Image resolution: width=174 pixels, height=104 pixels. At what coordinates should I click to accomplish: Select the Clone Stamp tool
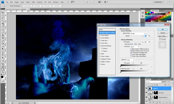(3, 35)
